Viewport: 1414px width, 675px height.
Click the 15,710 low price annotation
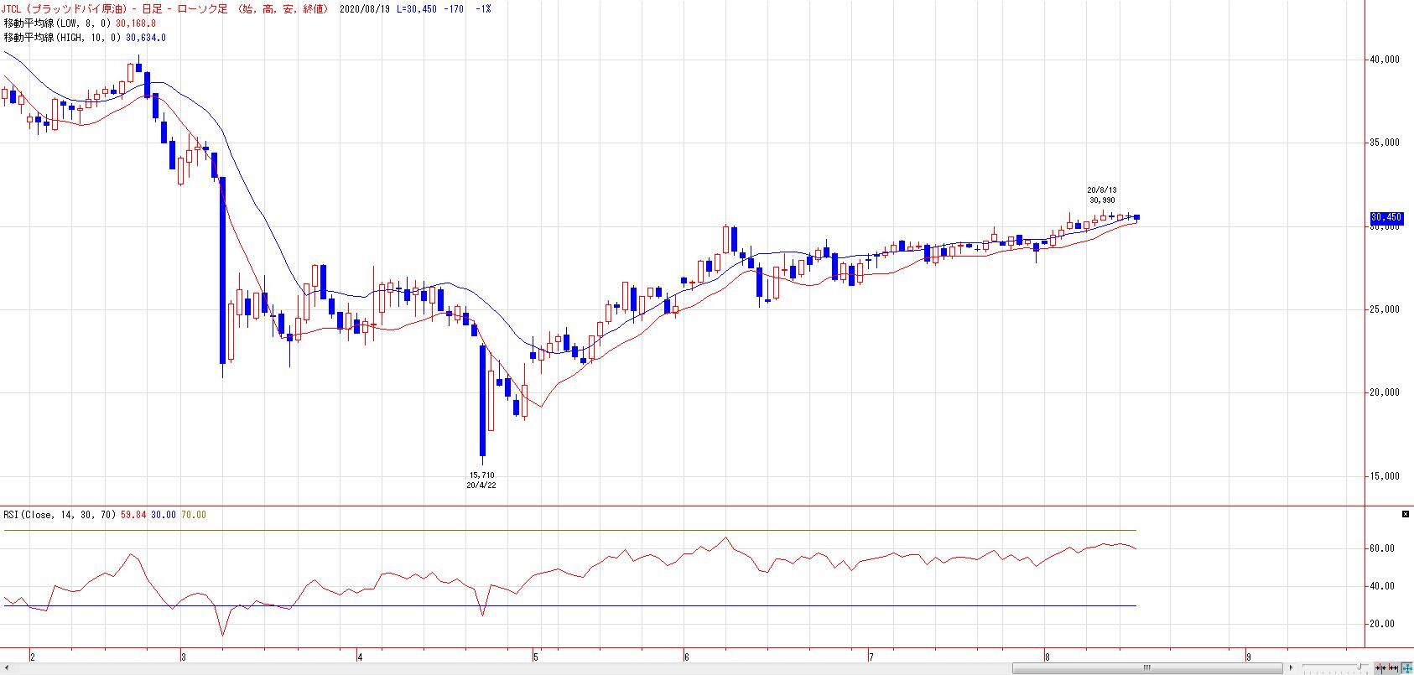click(482, 475)
